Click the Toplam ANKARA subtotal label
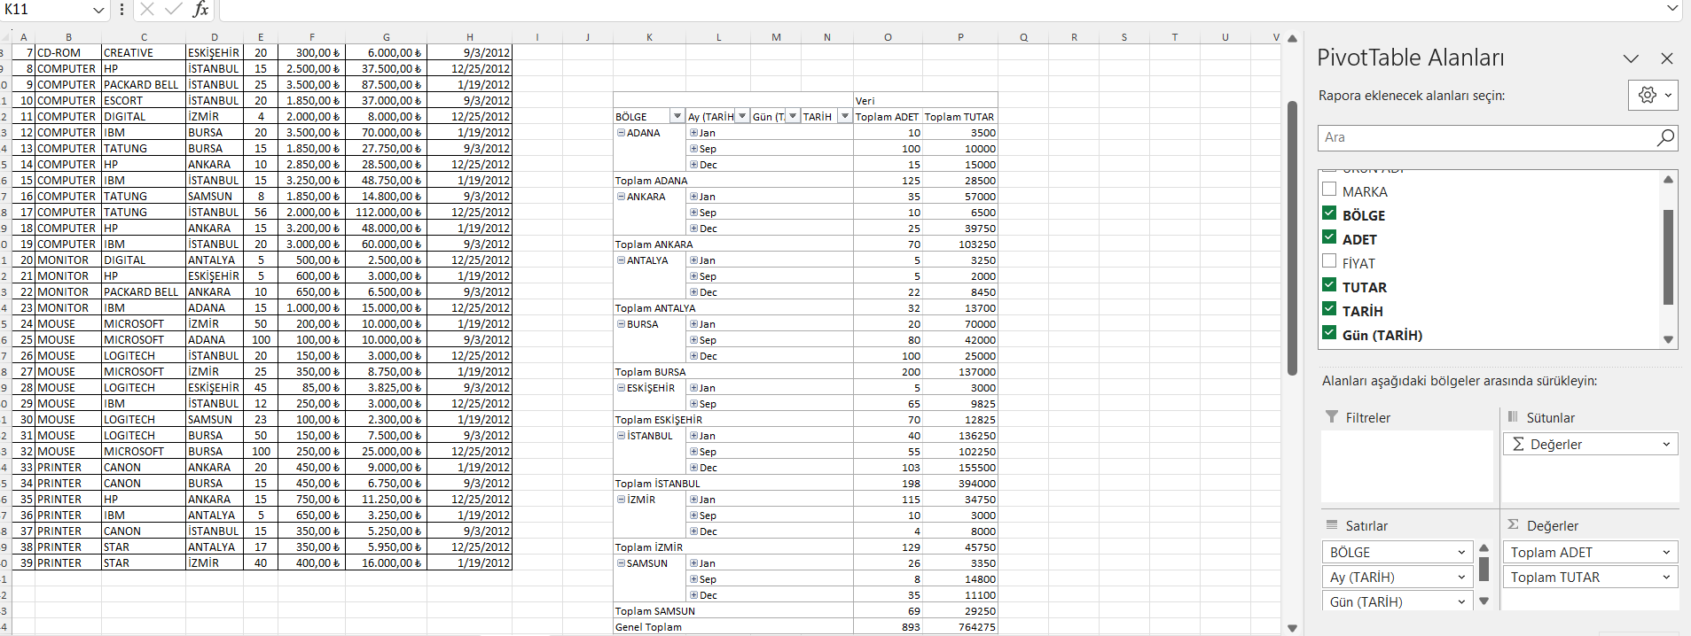1691x636 pixels. coord(654,244)
